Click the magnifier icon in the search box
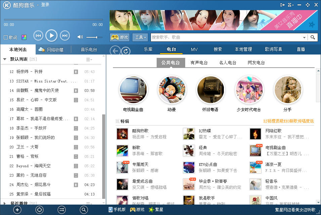The image size is (321, 215). click(313, 37)
